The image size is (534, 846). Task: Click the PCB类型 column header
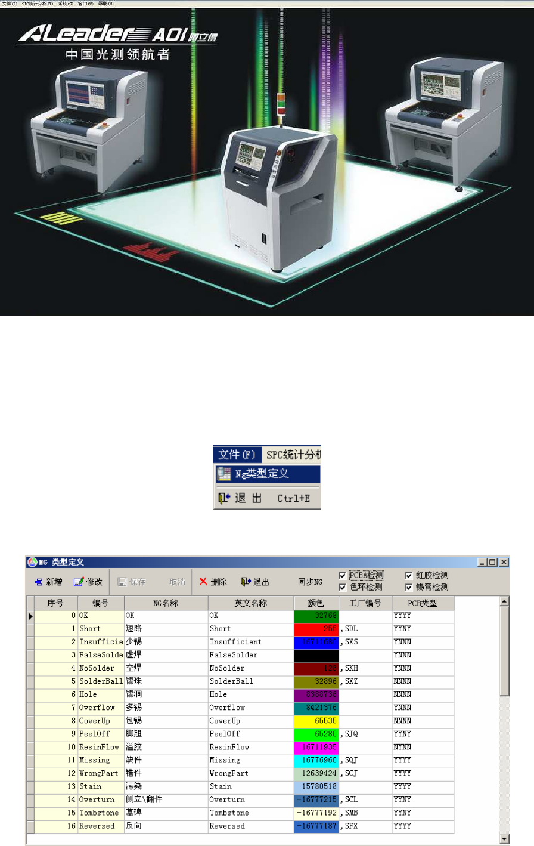[423, 603]
